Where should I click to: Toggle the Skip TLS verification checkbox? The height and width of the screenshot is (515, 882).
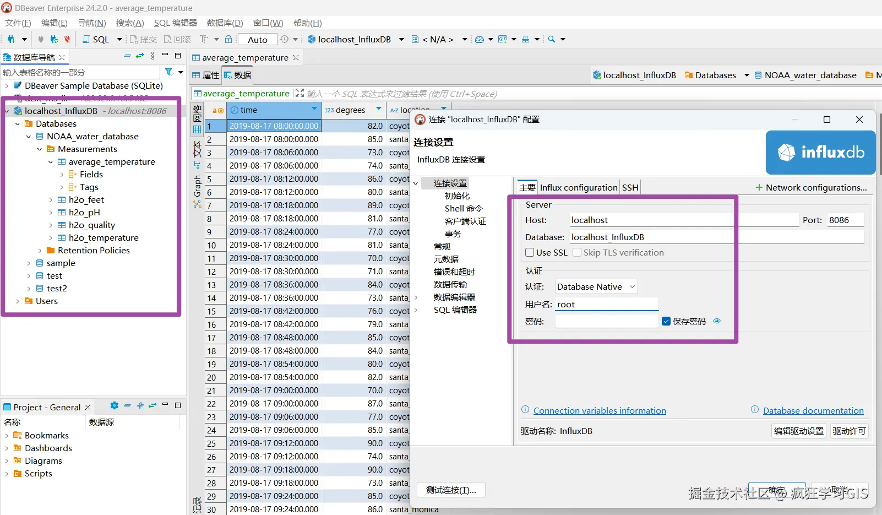577,252
